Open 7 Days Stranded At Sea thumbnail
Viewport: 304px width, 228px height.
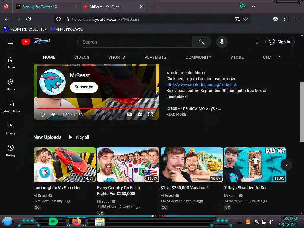tap(255, 165)
